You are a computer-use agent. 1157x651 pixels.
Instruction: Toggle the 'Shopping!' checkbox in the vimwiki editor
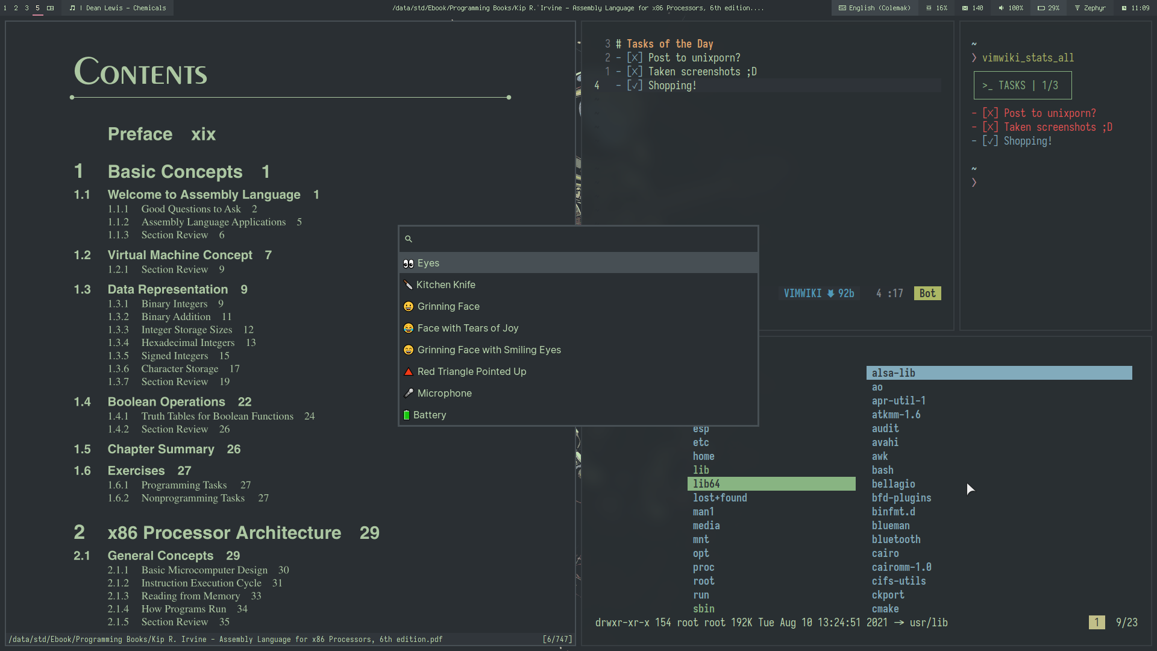point(635,86)
